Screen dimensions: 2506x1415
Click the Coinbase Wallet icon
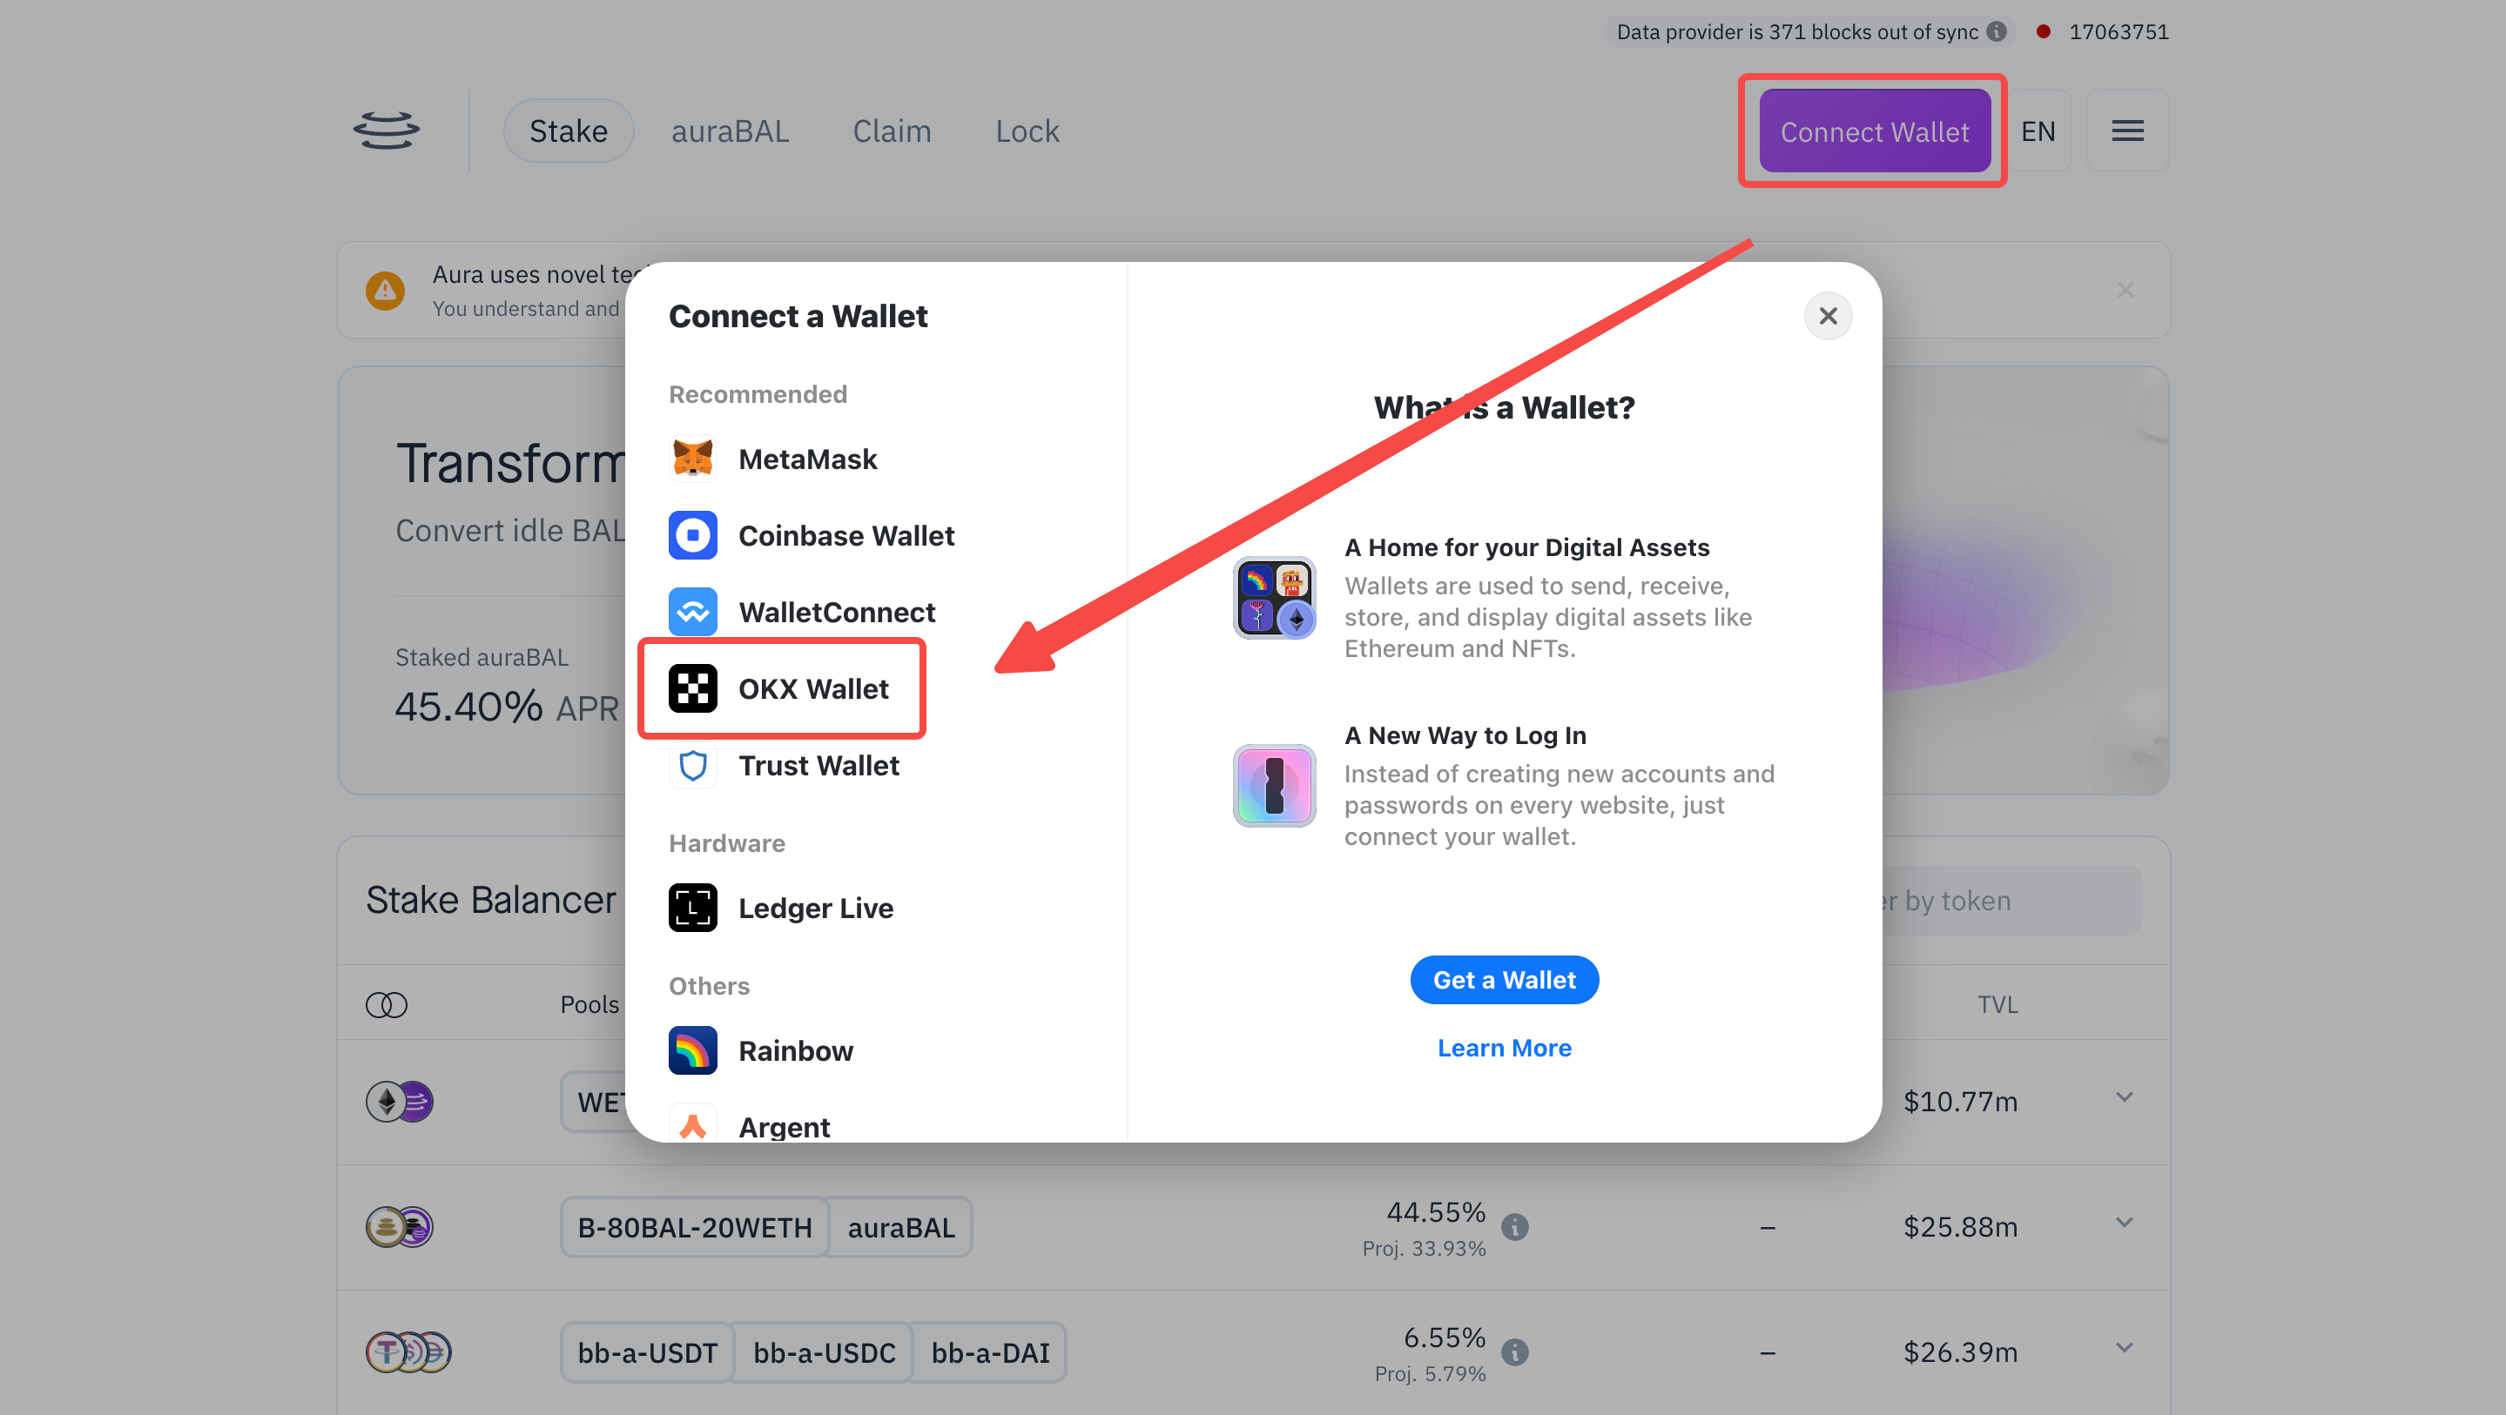[692, 534]
